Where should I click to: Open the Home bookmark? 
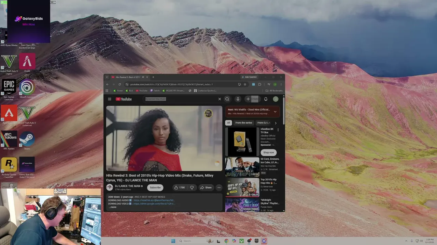point(118,91)
